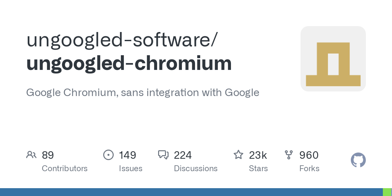Click the green segment of the language bar
Viewport: 392px width, 196px height.
coord(387,192)
